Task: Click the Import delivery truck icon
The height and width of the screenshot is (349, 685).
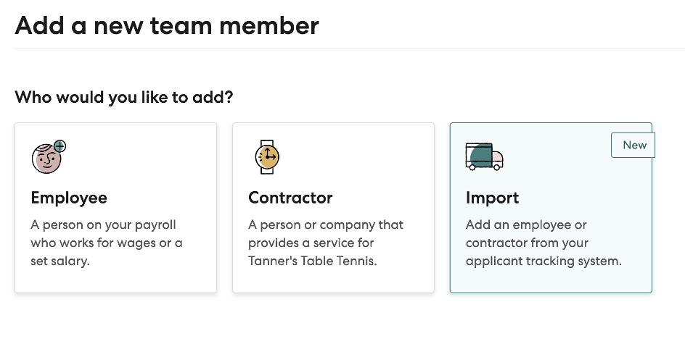Action: 484,156
